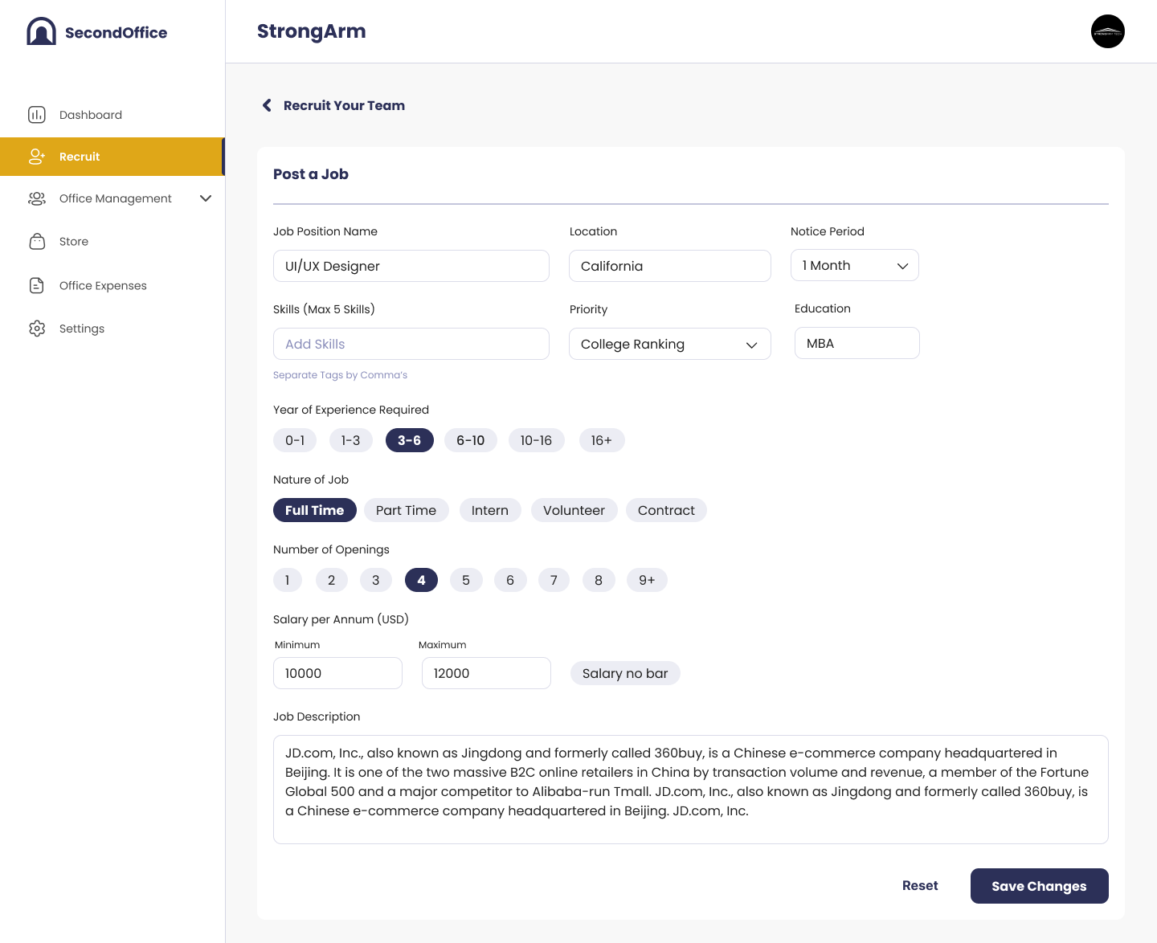Open the Priority College Ranking dropdown

(x=670, y=344)
